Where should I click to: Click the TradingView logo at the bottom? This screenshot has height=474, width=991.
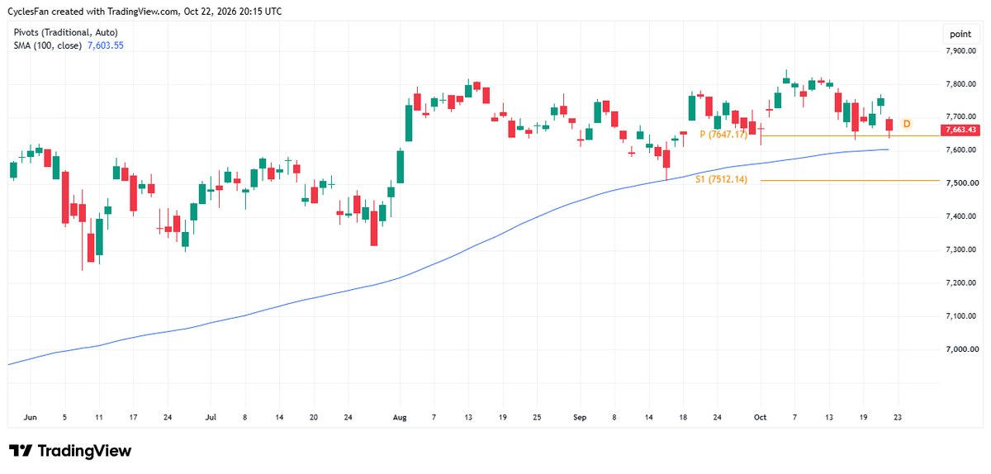70,451
